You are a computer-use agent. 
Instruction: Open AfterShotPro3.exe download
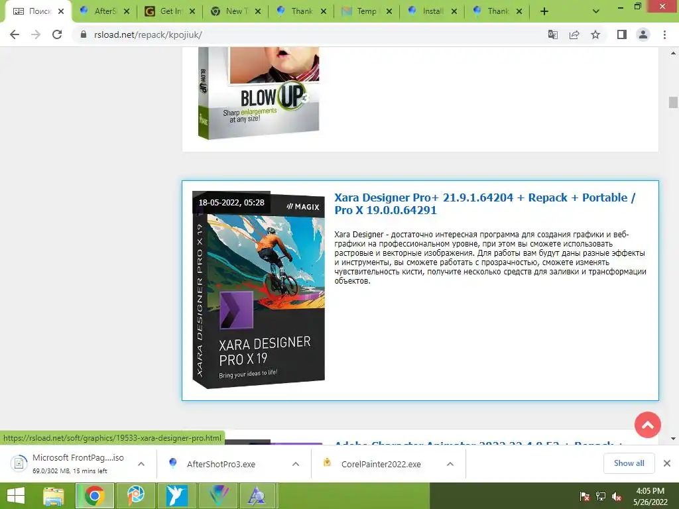click(221, 464)
